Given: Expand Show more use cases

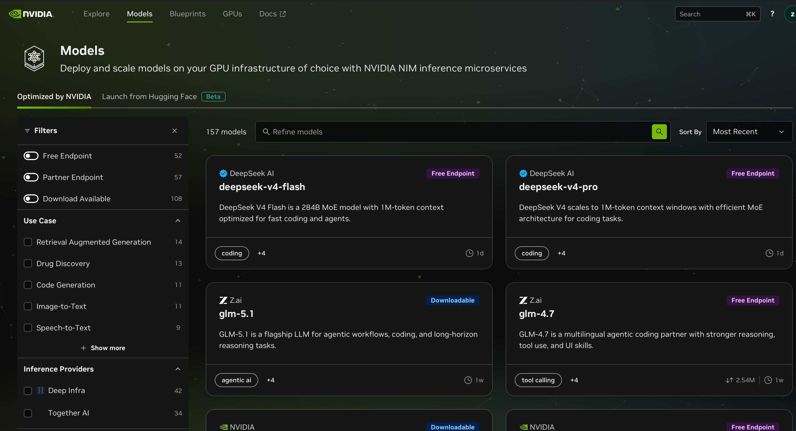Looking at the screenshot, I should coord(103,348).
